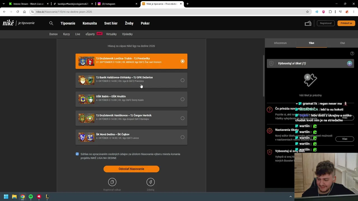Click the Registrovať button
This screenshot has height=201, width=358.
point(326,23)
